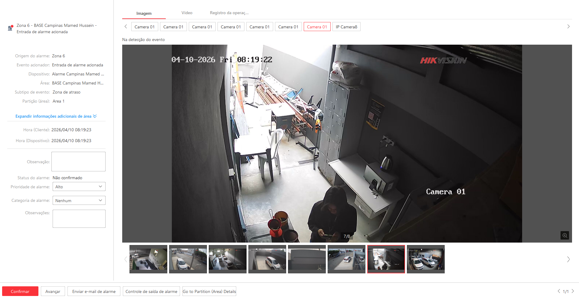Go to next thumbnails with right chevron
Viewport: 579px width, 299px height.
click(568, 259)
